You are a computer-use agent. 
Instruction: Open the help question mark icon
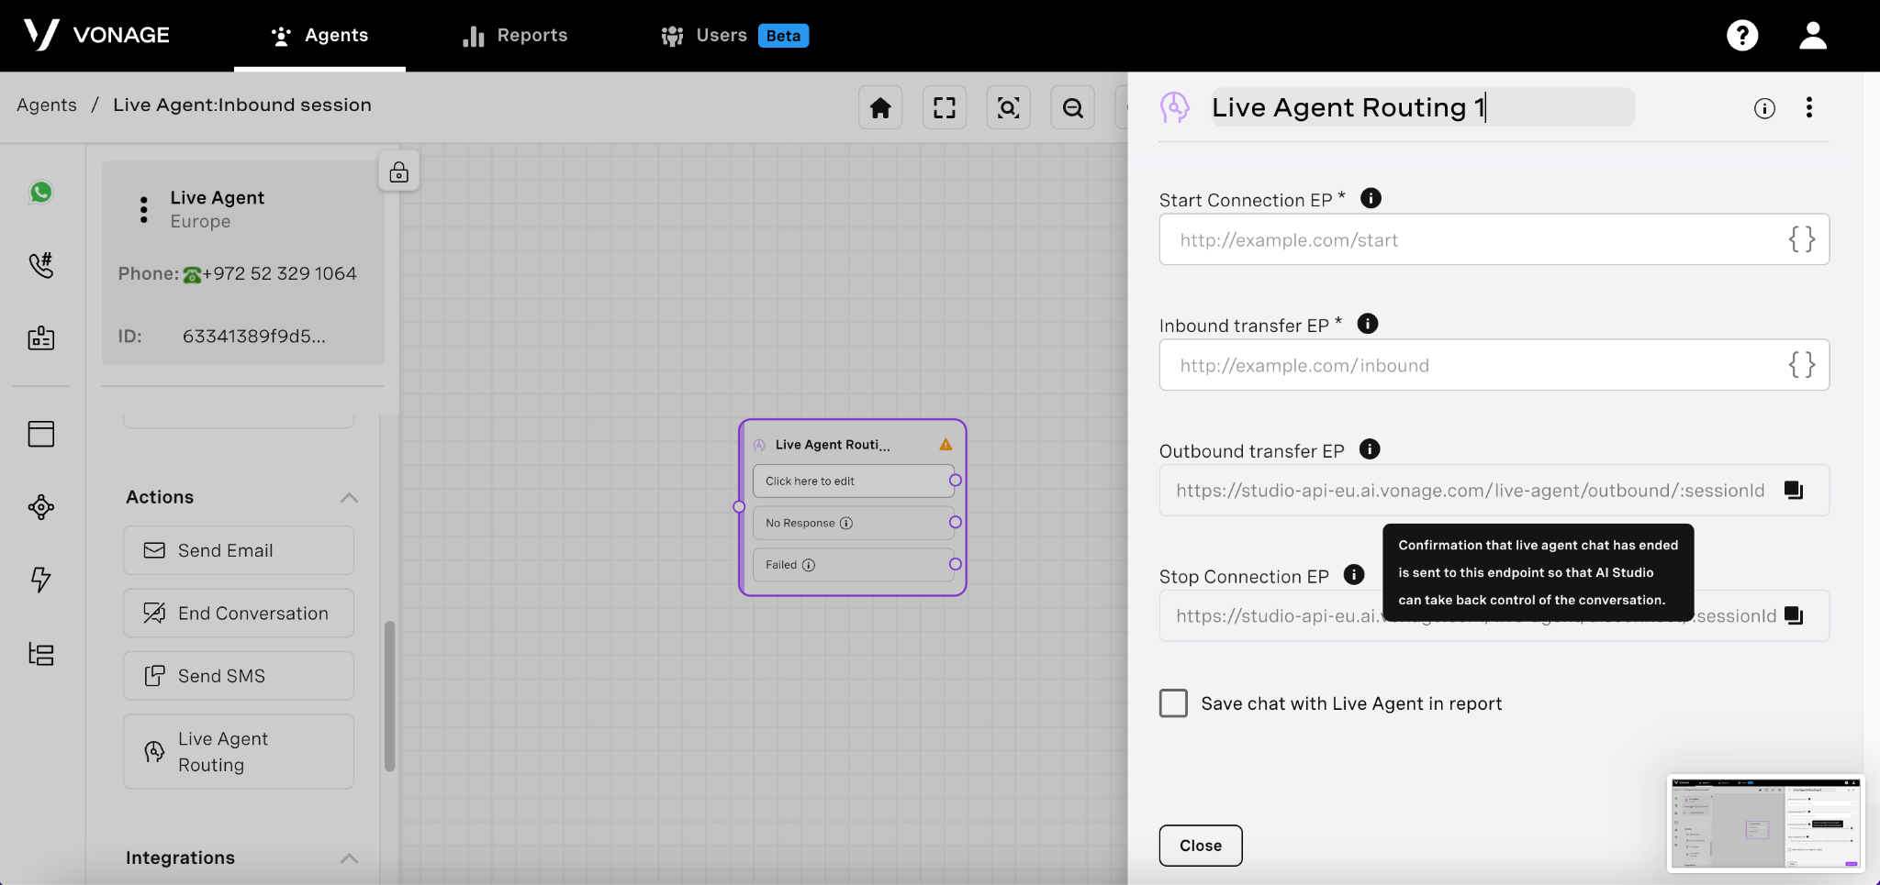pos(1741,36)
